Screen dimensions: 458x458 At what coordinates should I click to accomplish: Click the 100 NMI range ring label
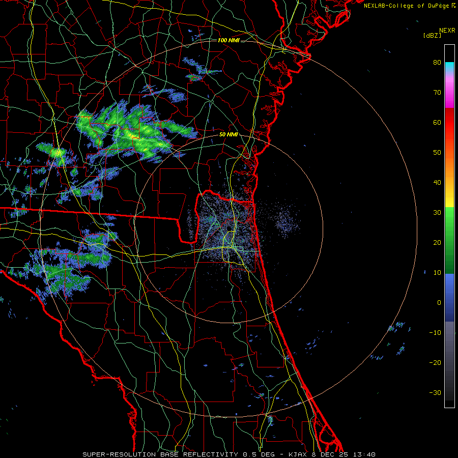[228, 40]
